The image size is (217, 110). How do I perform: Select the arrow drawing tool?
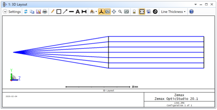[x=65, y=12]
